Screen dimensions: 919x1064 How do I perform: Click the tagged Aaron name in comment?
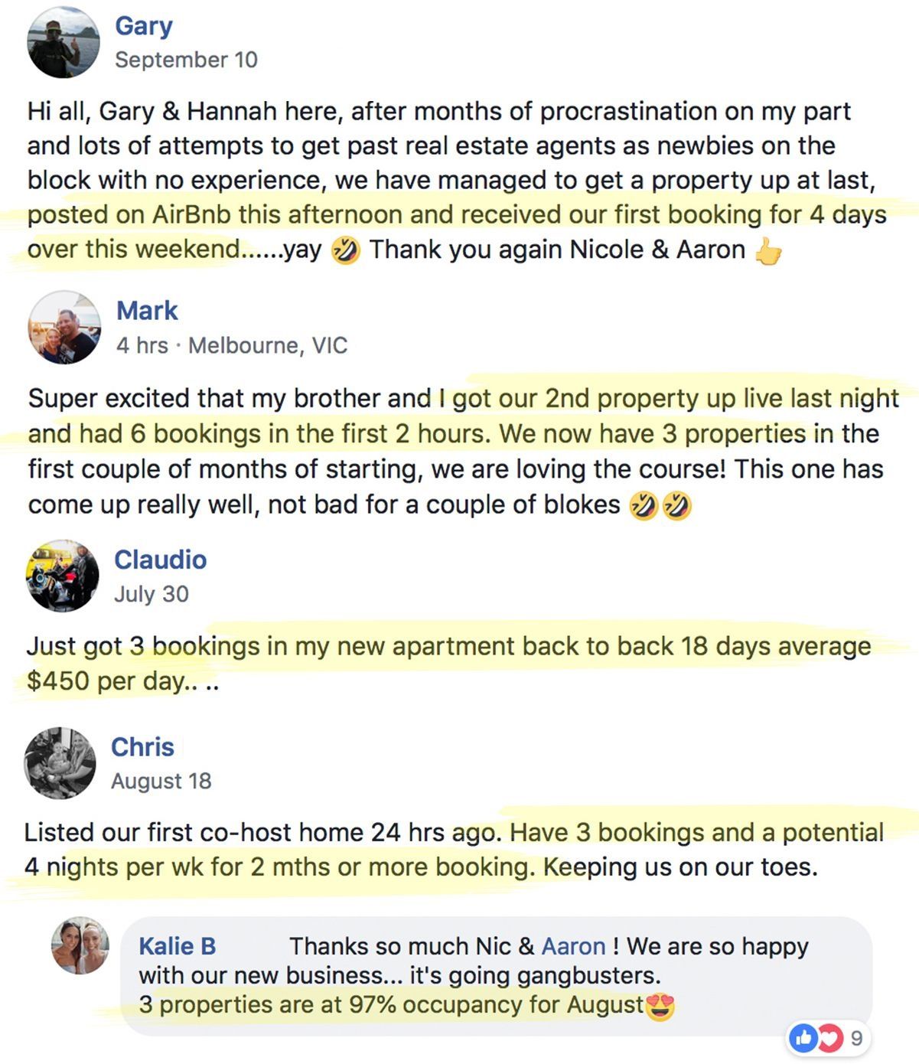point(573,946)
